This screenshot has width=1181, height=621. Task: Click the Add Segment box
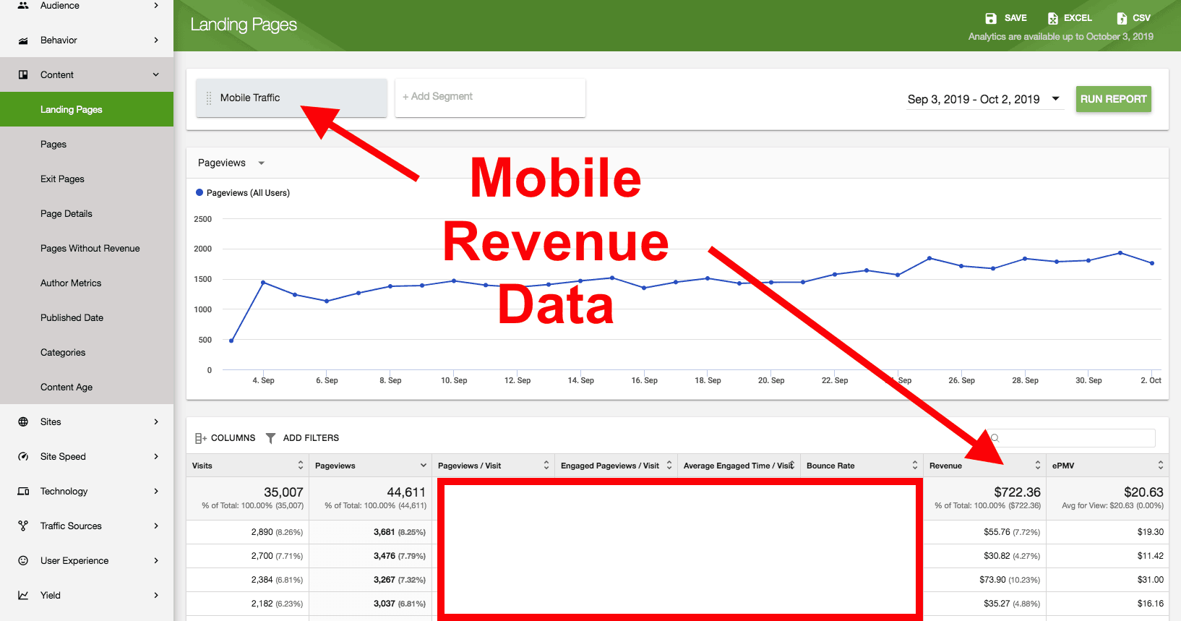490,98
